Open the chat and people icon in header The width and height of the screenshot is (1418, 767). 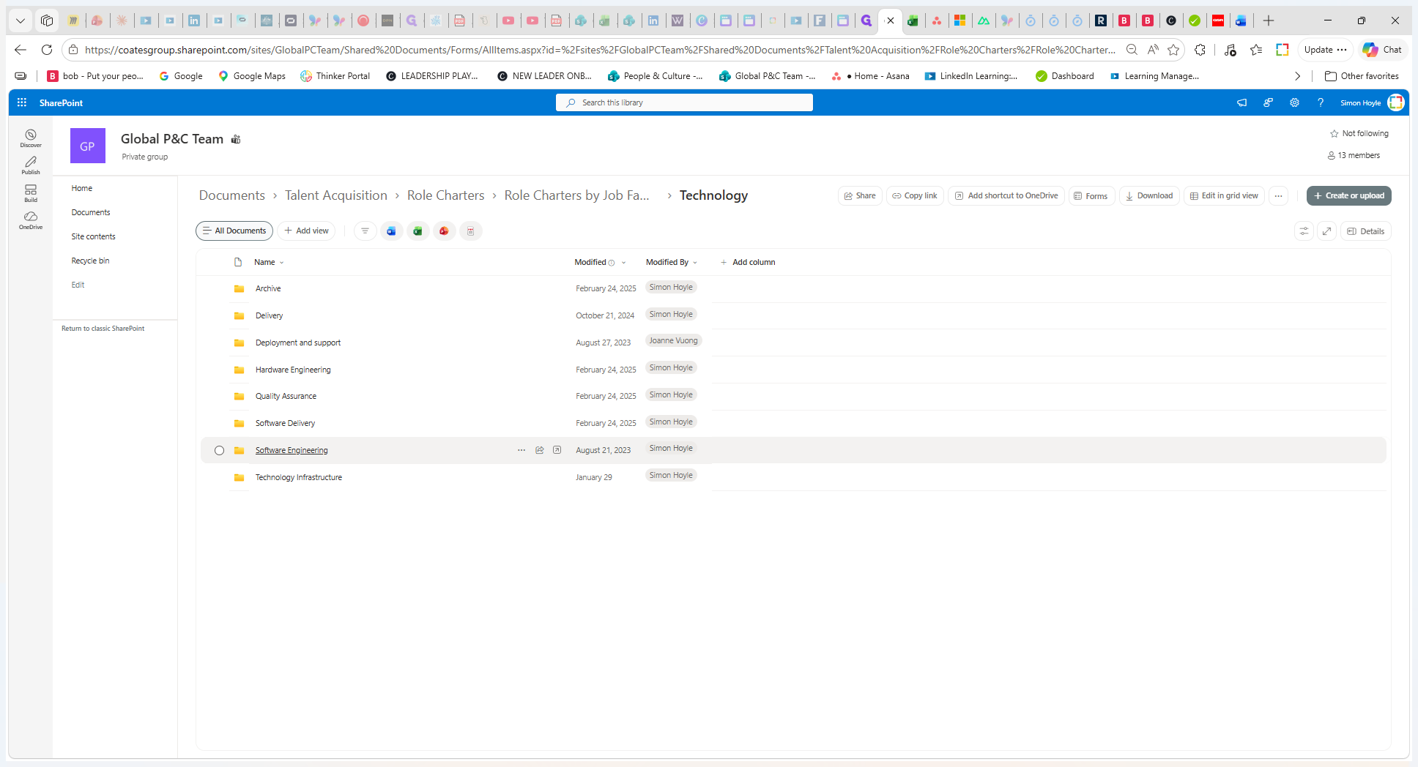point(1268,102)
